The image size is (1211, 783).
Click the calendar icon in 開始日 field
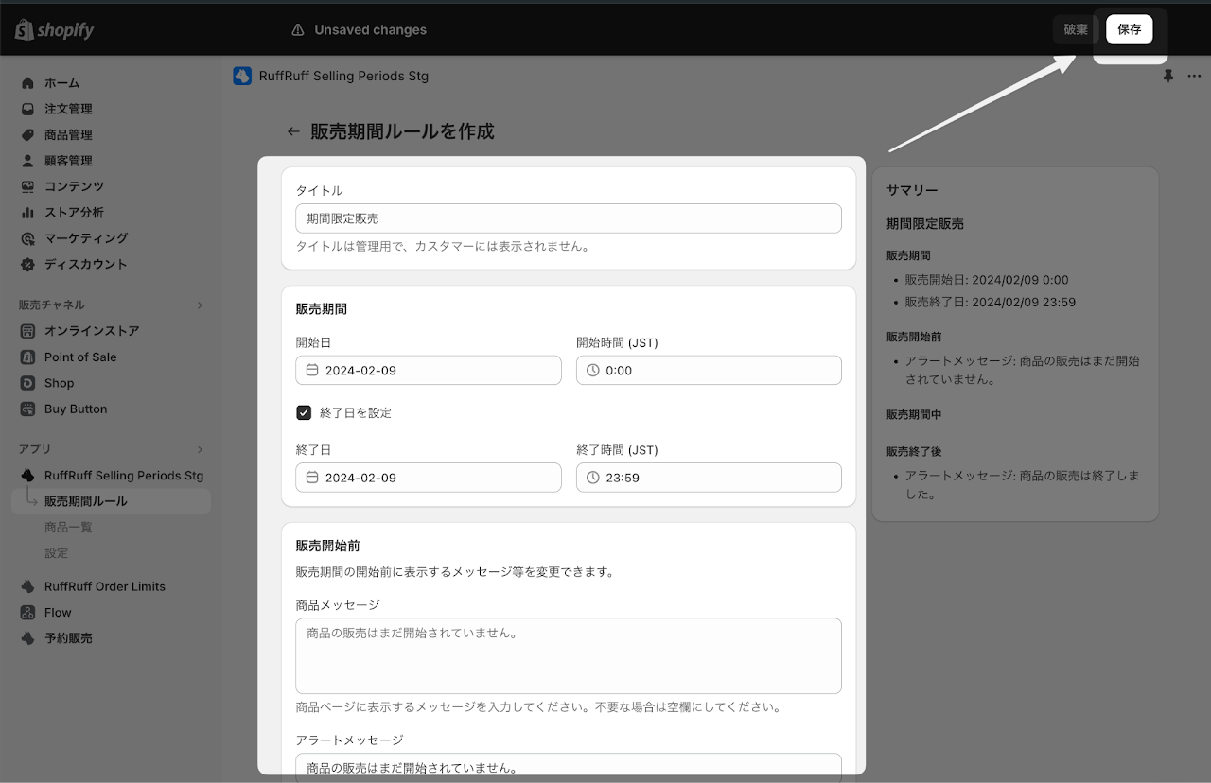[x=312, y=371]
